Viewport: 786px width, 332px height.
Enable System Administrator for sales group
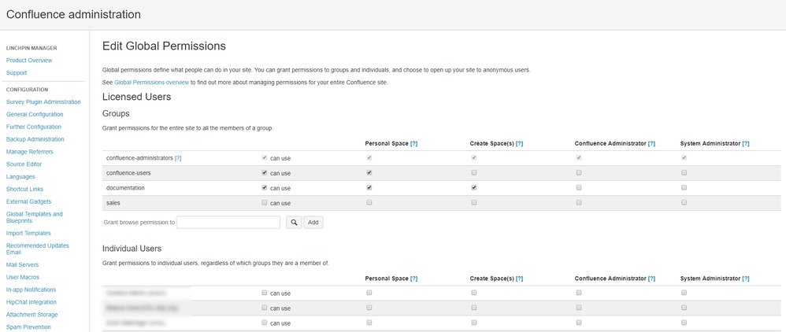684,203
